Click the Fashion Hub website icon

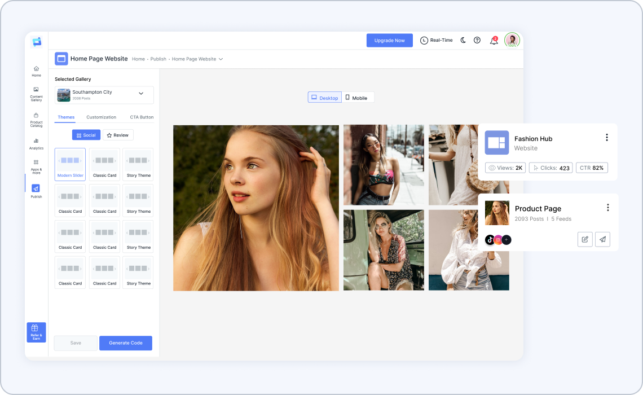point(496,142)
